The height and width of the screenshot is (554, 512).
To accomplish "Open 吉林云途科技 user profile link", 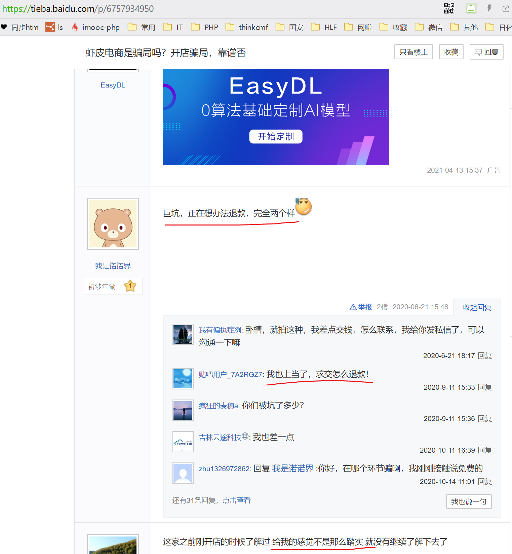I will [220, 437].
